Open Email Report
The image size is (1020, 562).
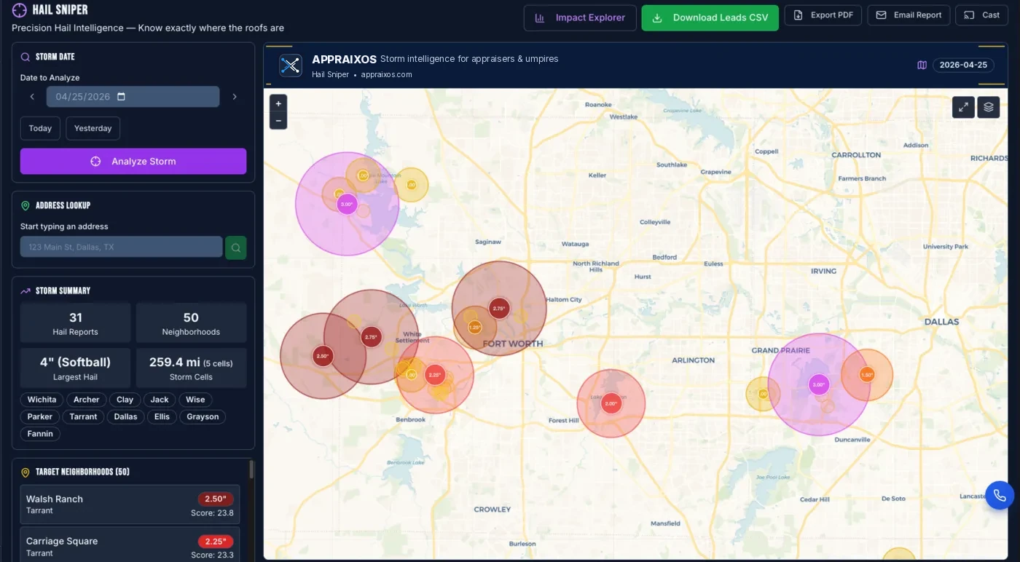pyautogui.click(x=909, y=15)
